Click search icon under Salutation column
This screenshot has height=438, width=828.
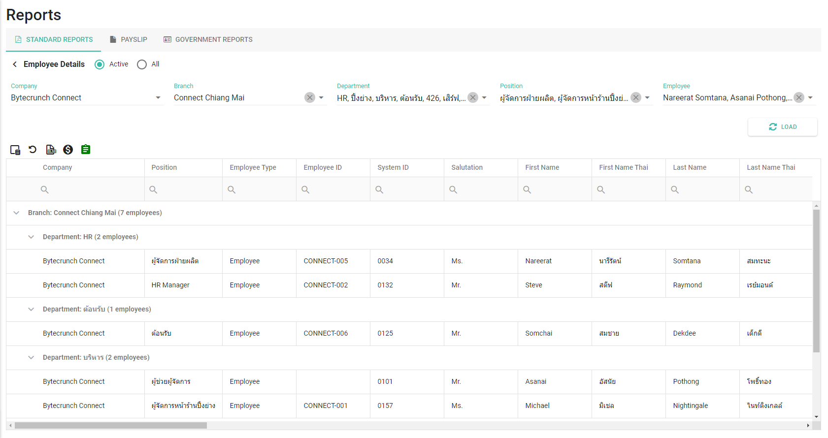pyautogui.click(x=453, y=189)
